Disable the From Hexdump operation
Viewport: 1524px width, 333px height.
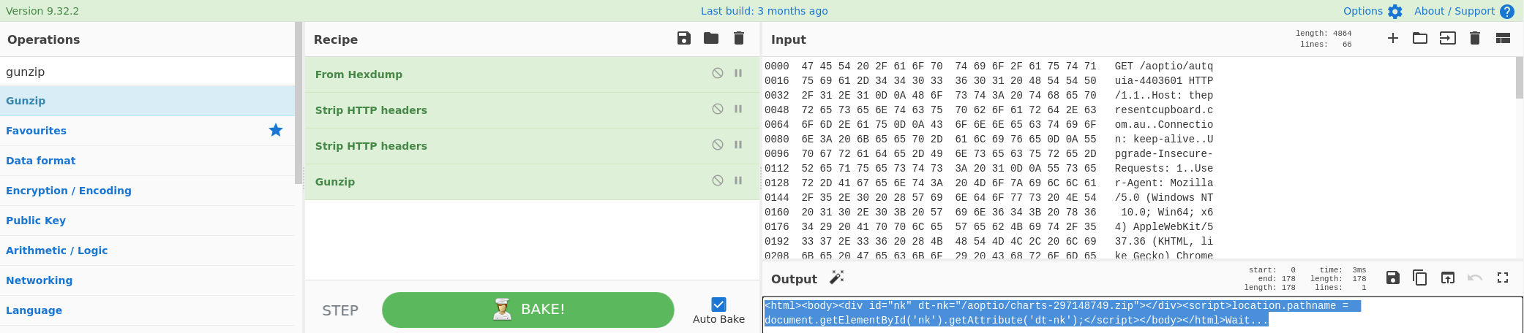tap(718, 73)
